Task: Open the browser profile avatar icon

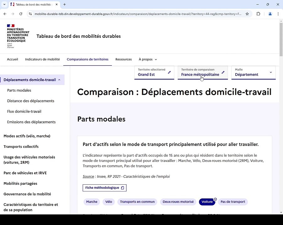Action: [270, 14]
